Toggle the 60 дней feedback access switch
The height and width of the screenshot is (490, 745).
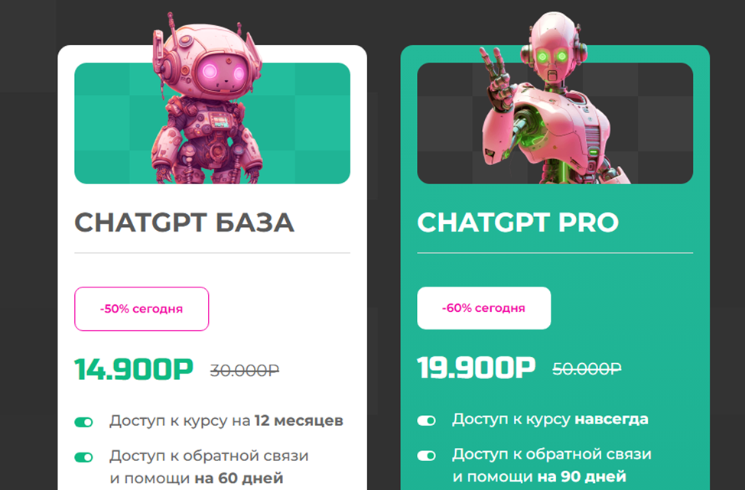83,457
